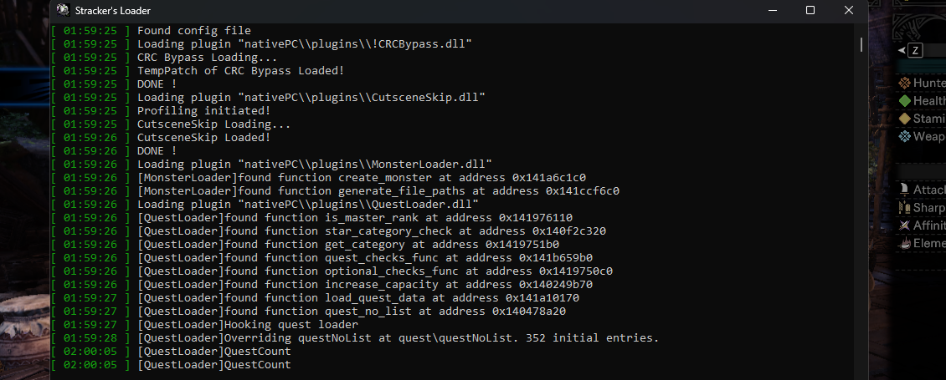Click the Element stat icon
Image resolution: width=946 pixels, height=380 pixels.
(x=904, y=244)
